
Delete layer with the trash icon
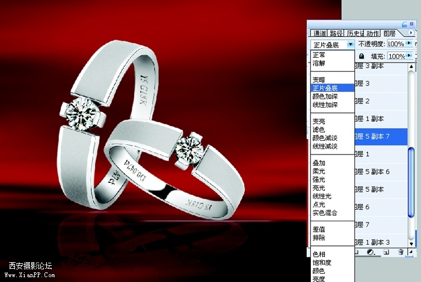(x=401, y=252)
